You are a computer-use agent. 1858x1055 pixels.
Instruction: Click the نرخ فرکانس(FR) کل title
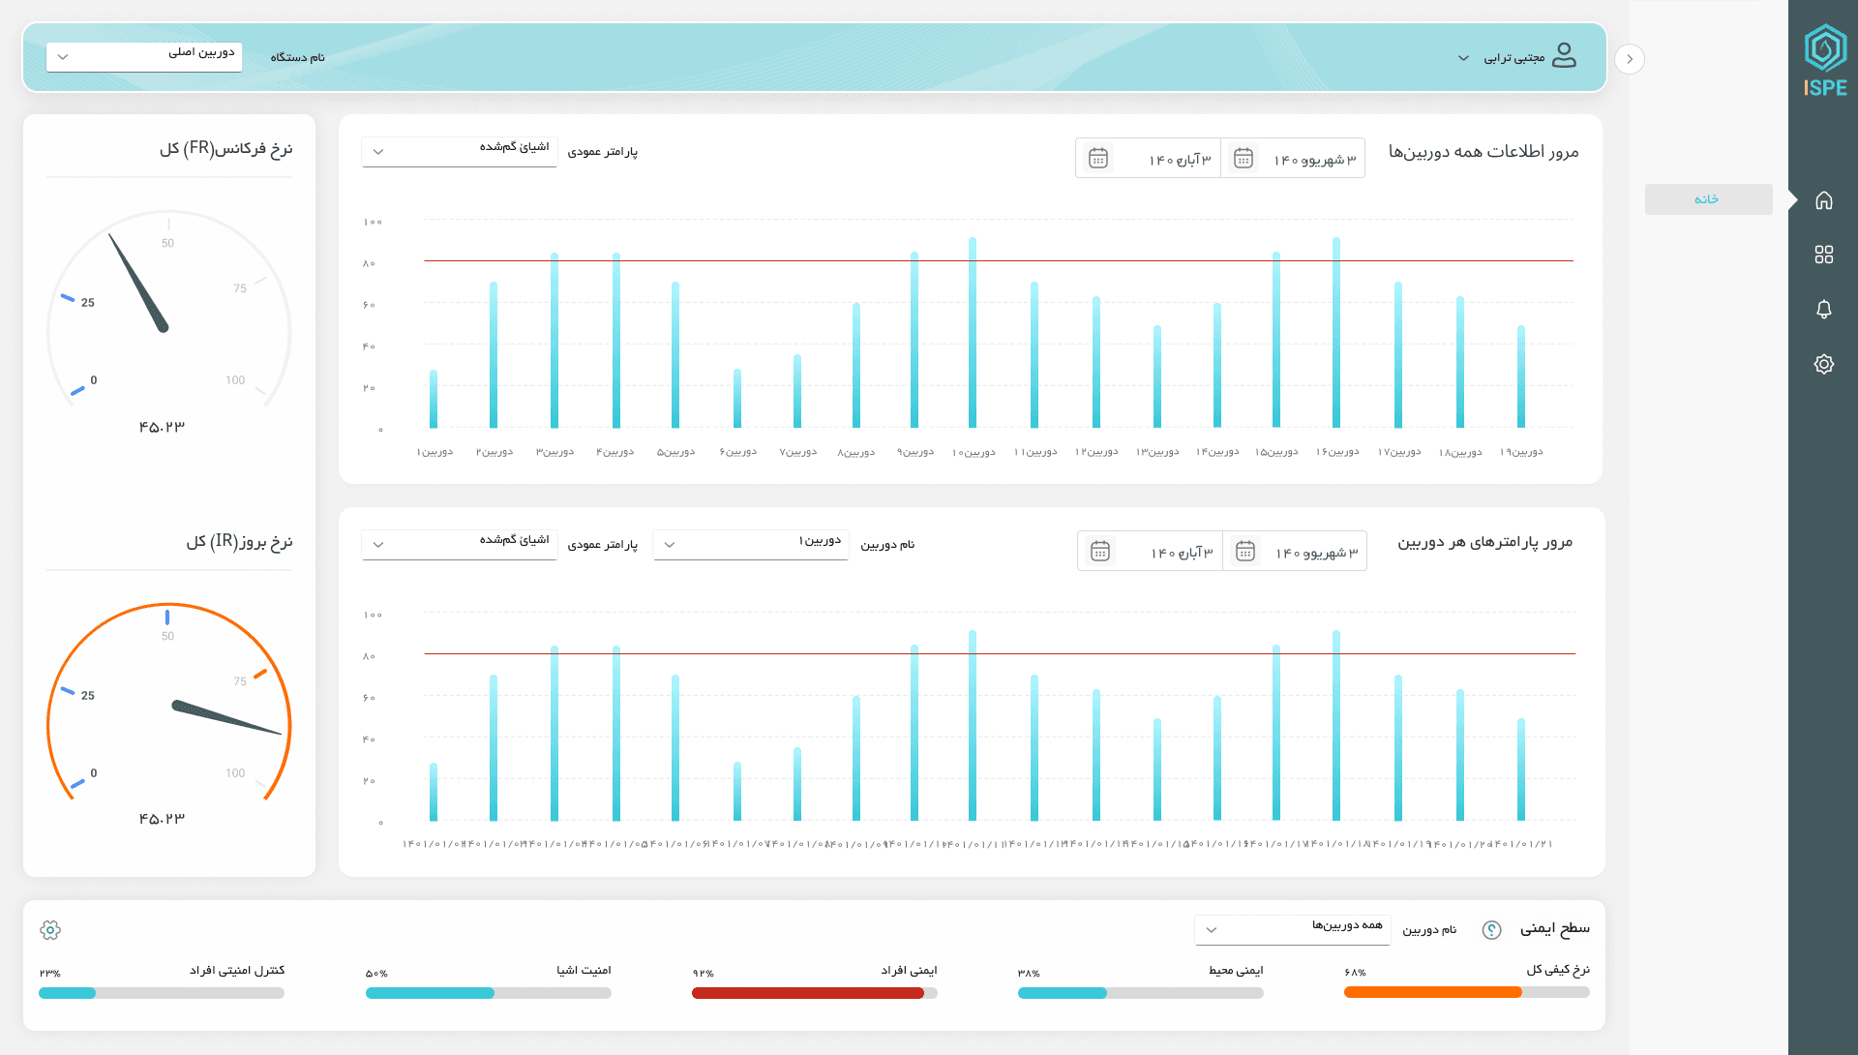225,149
